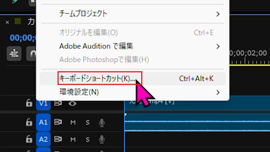
Task: Mute track A1 with the M button
Action: point(73,122)
